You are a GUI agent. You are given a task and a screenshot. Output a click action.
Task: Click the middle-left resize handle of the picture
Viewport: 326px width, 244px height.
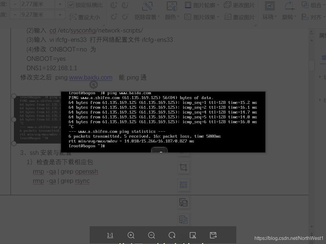[x=14, y=120]
